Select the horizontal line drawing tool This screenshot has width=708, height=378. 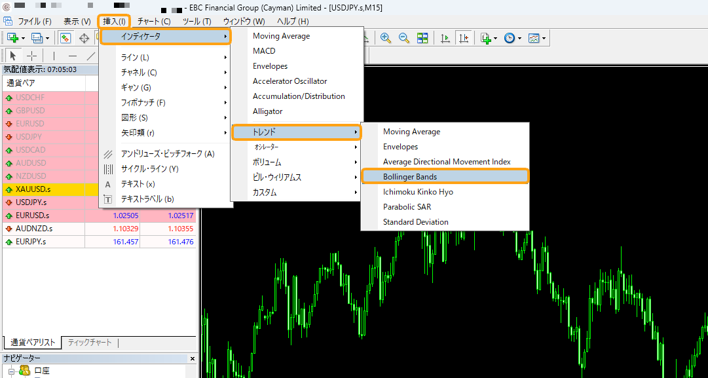coord(72,56)
